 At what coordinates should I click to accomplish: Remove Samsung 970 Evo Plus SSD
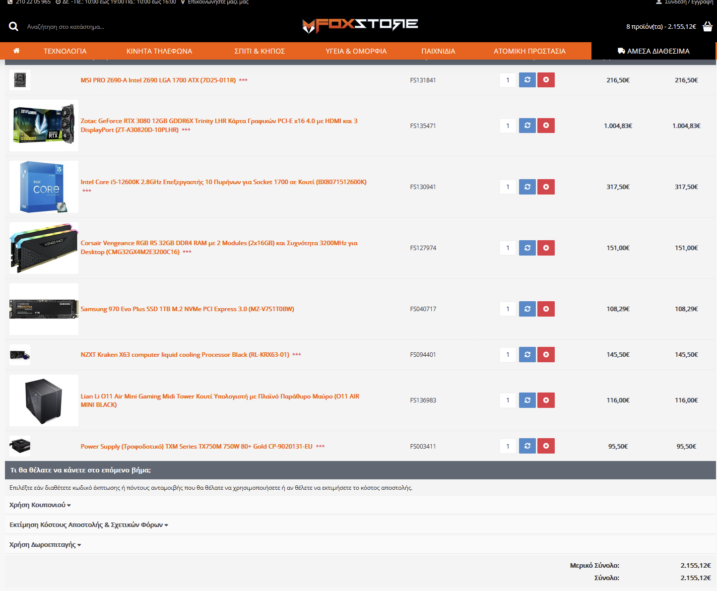coord(546,309)
